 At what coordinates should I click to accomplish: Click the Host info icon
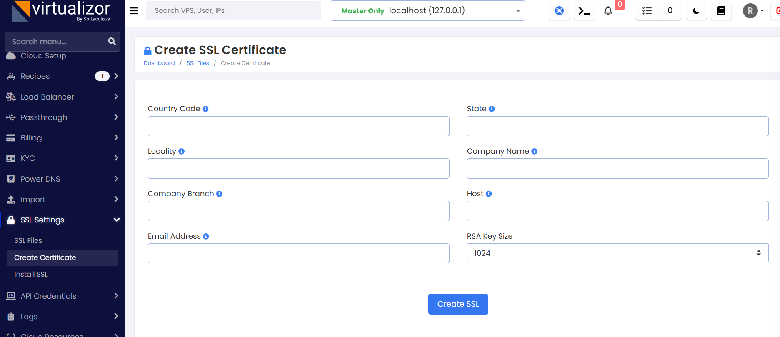(489, 194)
